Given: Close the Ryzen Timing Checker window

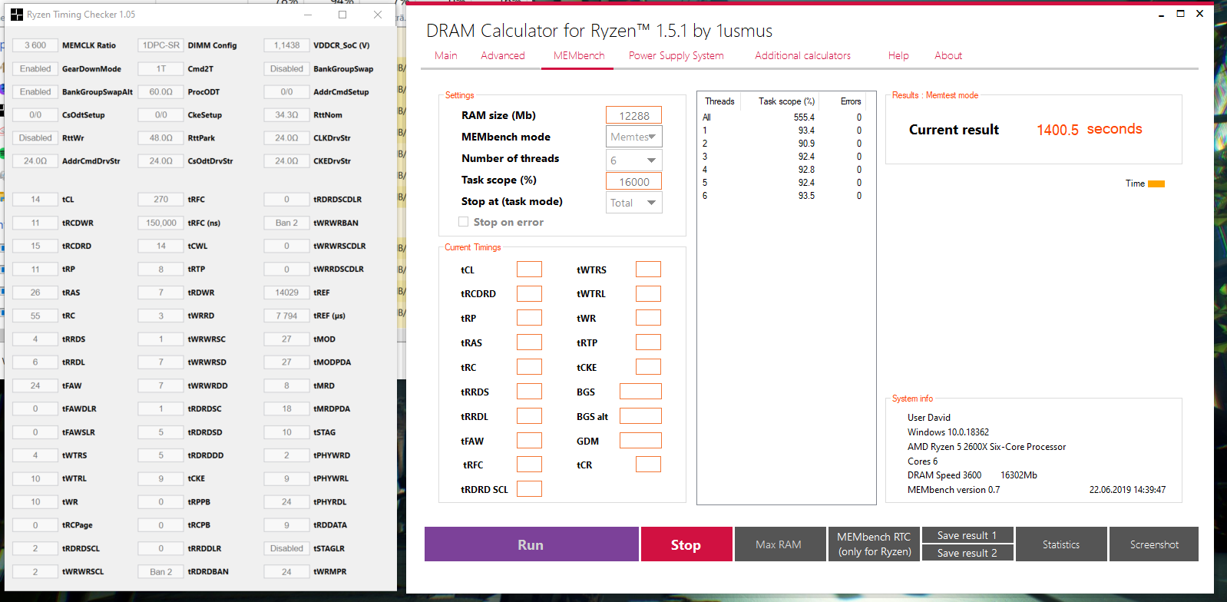Looking at the screenshot, I should click(378, 15).
